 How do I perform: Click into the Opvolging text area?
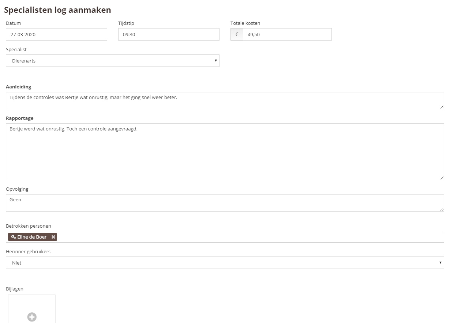click(x=225, y=203)
